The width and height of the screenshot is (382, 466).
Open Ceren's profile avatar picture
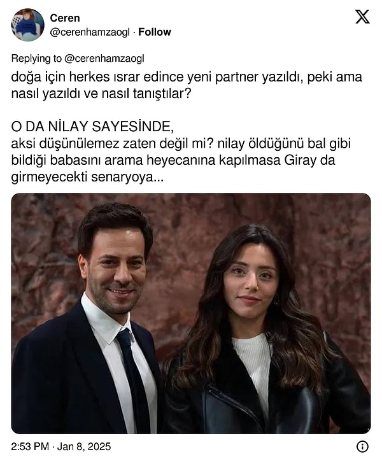pos(27,25)
